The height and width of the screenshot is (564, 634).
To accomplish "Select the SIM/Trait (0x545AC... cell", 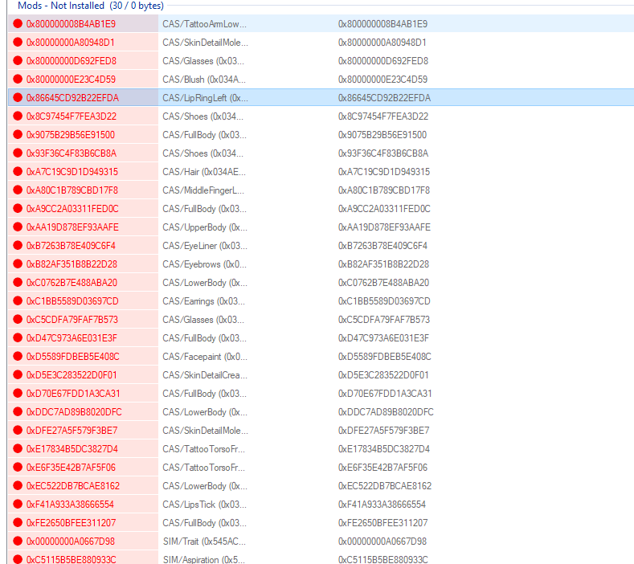I will 204,542.
